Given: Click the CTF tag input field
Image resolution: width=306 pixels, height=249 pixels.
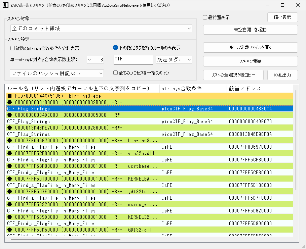Looking at the screenshot, I should coord(133,60).
